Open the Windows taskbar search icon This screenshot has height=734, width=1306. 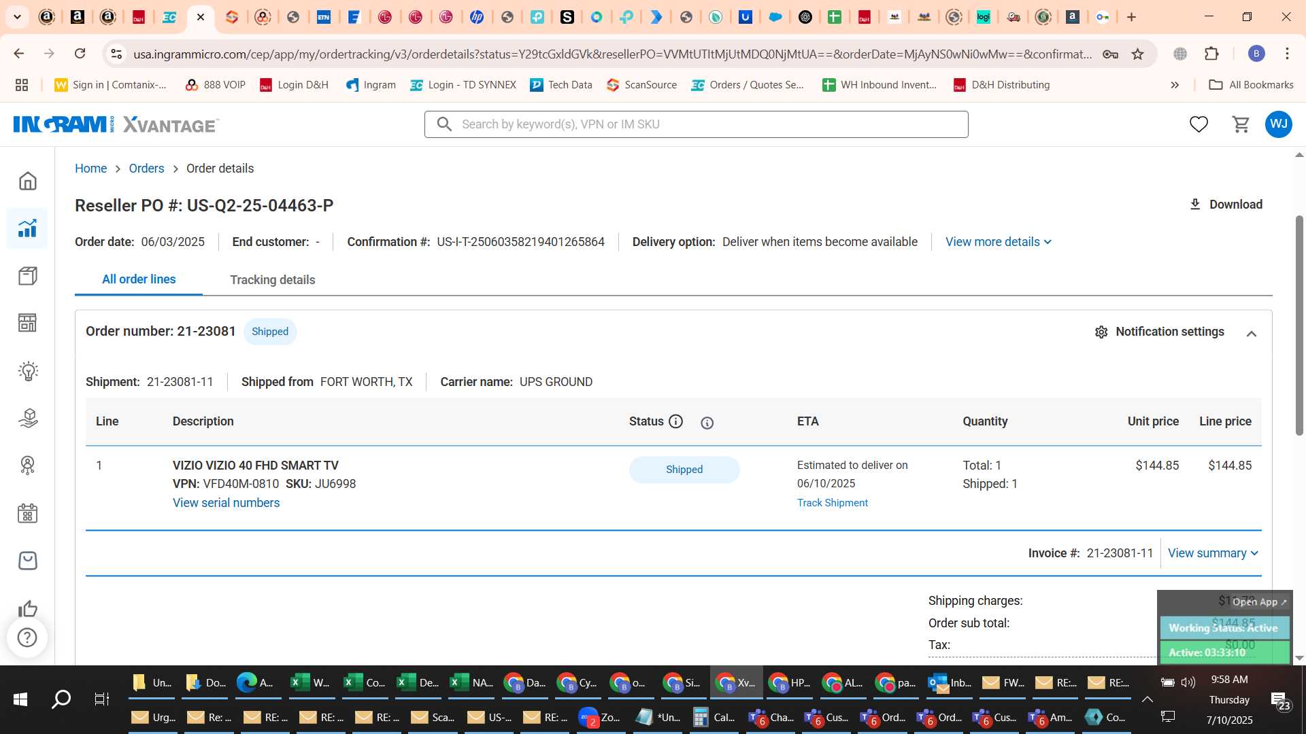point(61,699)
